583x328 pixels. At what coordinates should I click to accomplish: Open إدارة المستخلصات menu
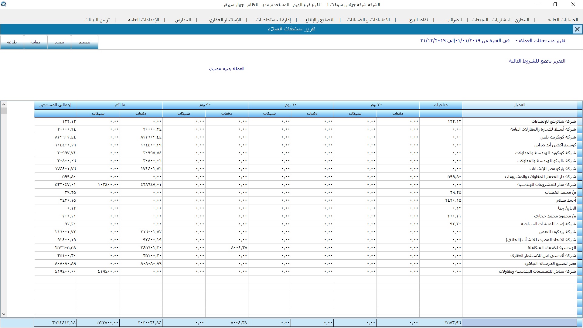click(x=273, y=20)
